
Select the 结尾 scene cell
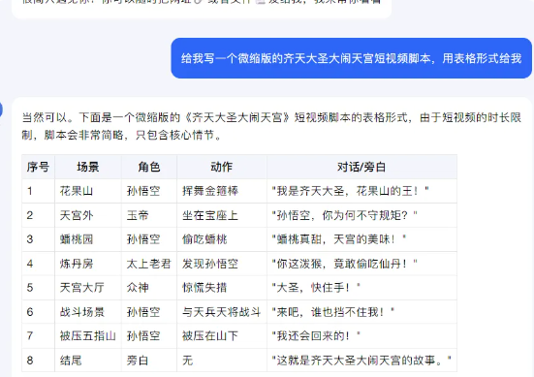88,361
